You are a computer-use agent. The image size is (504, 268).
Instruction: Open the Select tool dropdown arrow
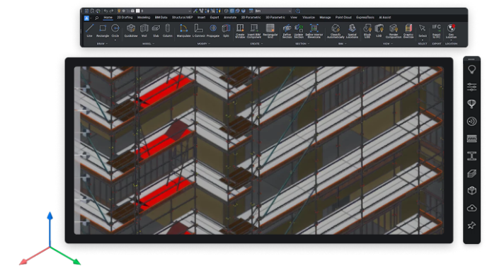pos(423,40)
